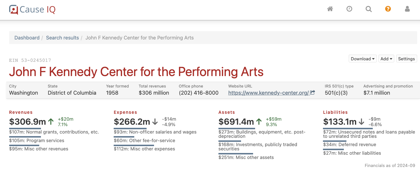420x173 pixels.
Task: Click the search magnifier icon
Action: pyautogui.click(x=369, y=9)
